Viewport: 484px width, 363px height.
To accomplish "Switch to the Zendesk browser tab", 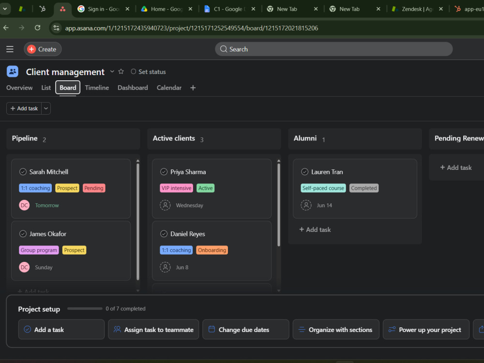I will pyautogui.click(x=417, y=9).
